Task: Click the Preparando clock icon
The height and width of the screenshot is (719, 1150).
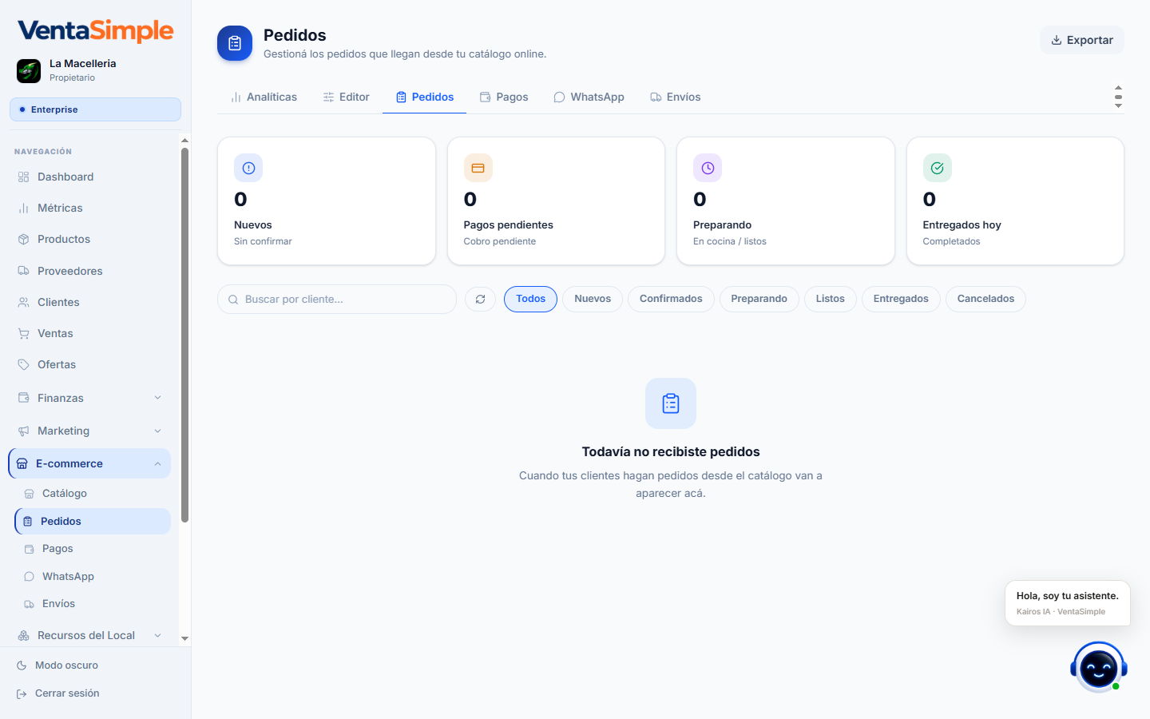Action: pyautogui.click(x=708, y=168)
